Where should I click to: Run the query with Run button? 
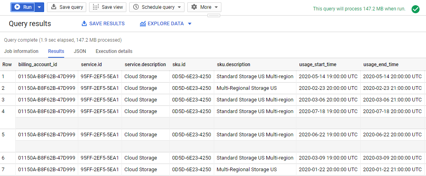coord(22,7)
